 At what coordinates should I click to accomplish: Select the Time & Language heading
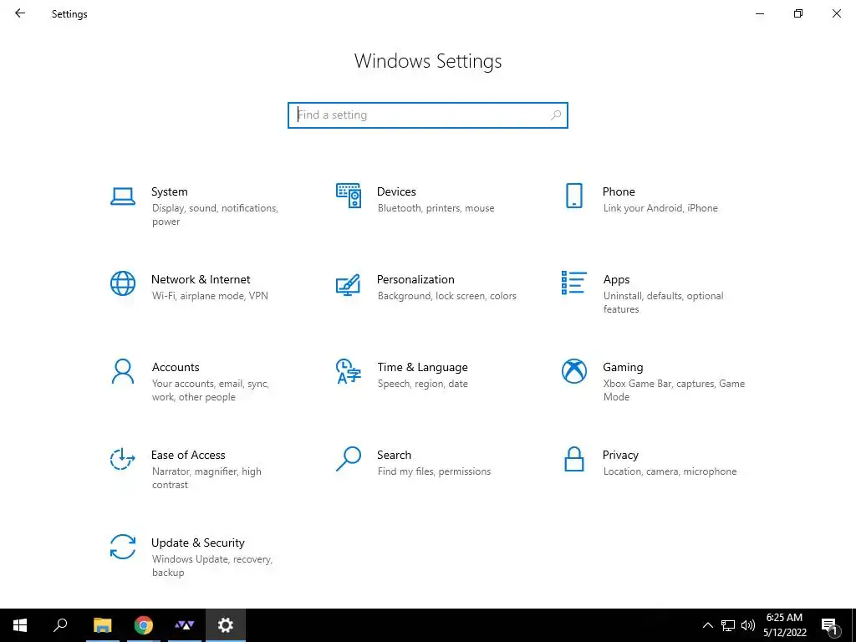pyautogui.click(x=422, y=368)
